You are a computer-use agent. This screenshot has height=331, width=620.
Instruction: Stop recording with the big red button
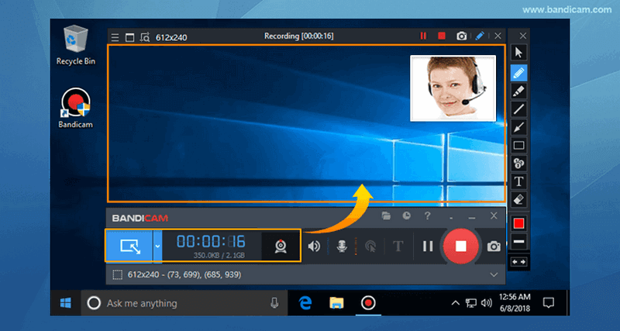pos(460,247)
